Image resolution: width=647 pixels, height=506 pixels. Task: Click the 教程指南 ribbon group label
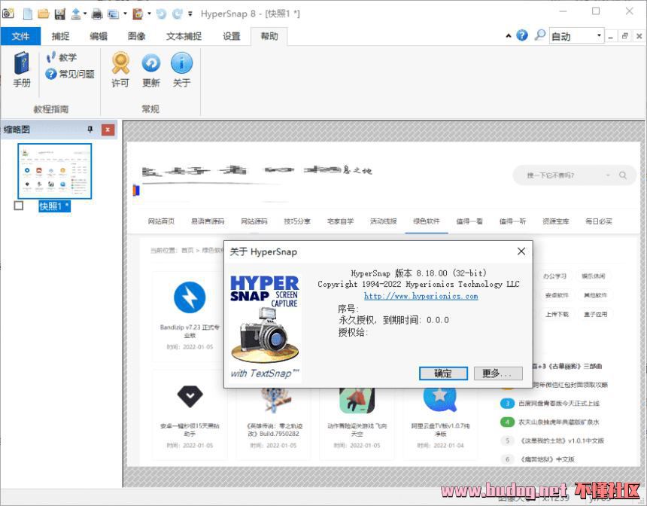tap(50, 109)
